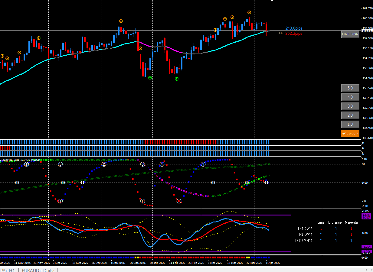Click the green circle signal below the 30 Jan low
This screenshot has height=272, width=373.
pyautogui.click(x=150, y=78)
